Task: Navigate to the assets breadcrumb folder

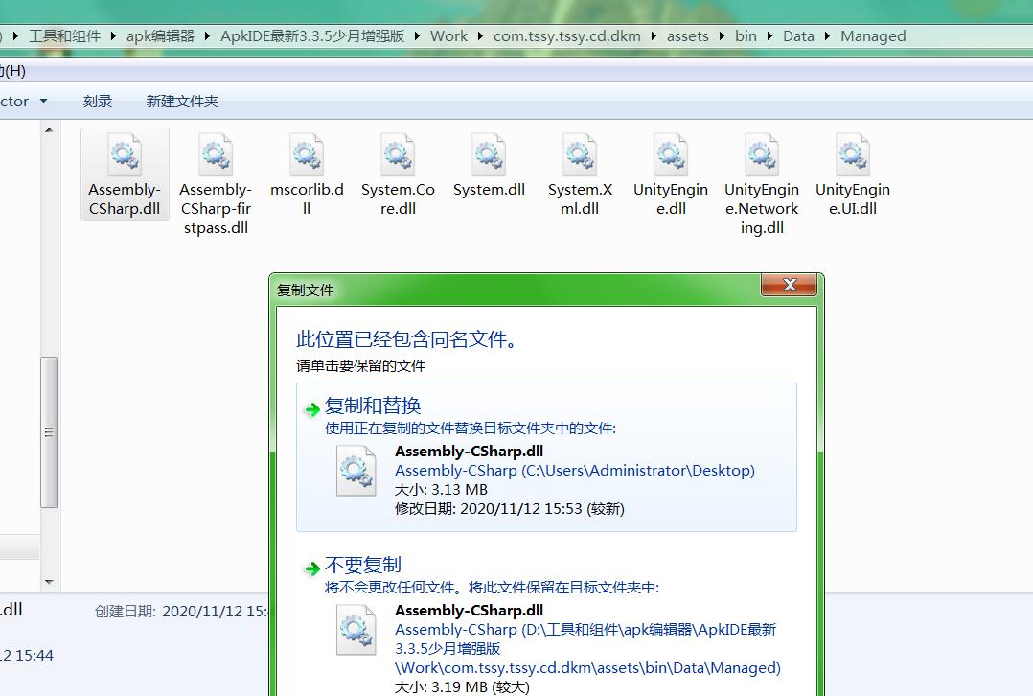Action: [x=687, y=36]
